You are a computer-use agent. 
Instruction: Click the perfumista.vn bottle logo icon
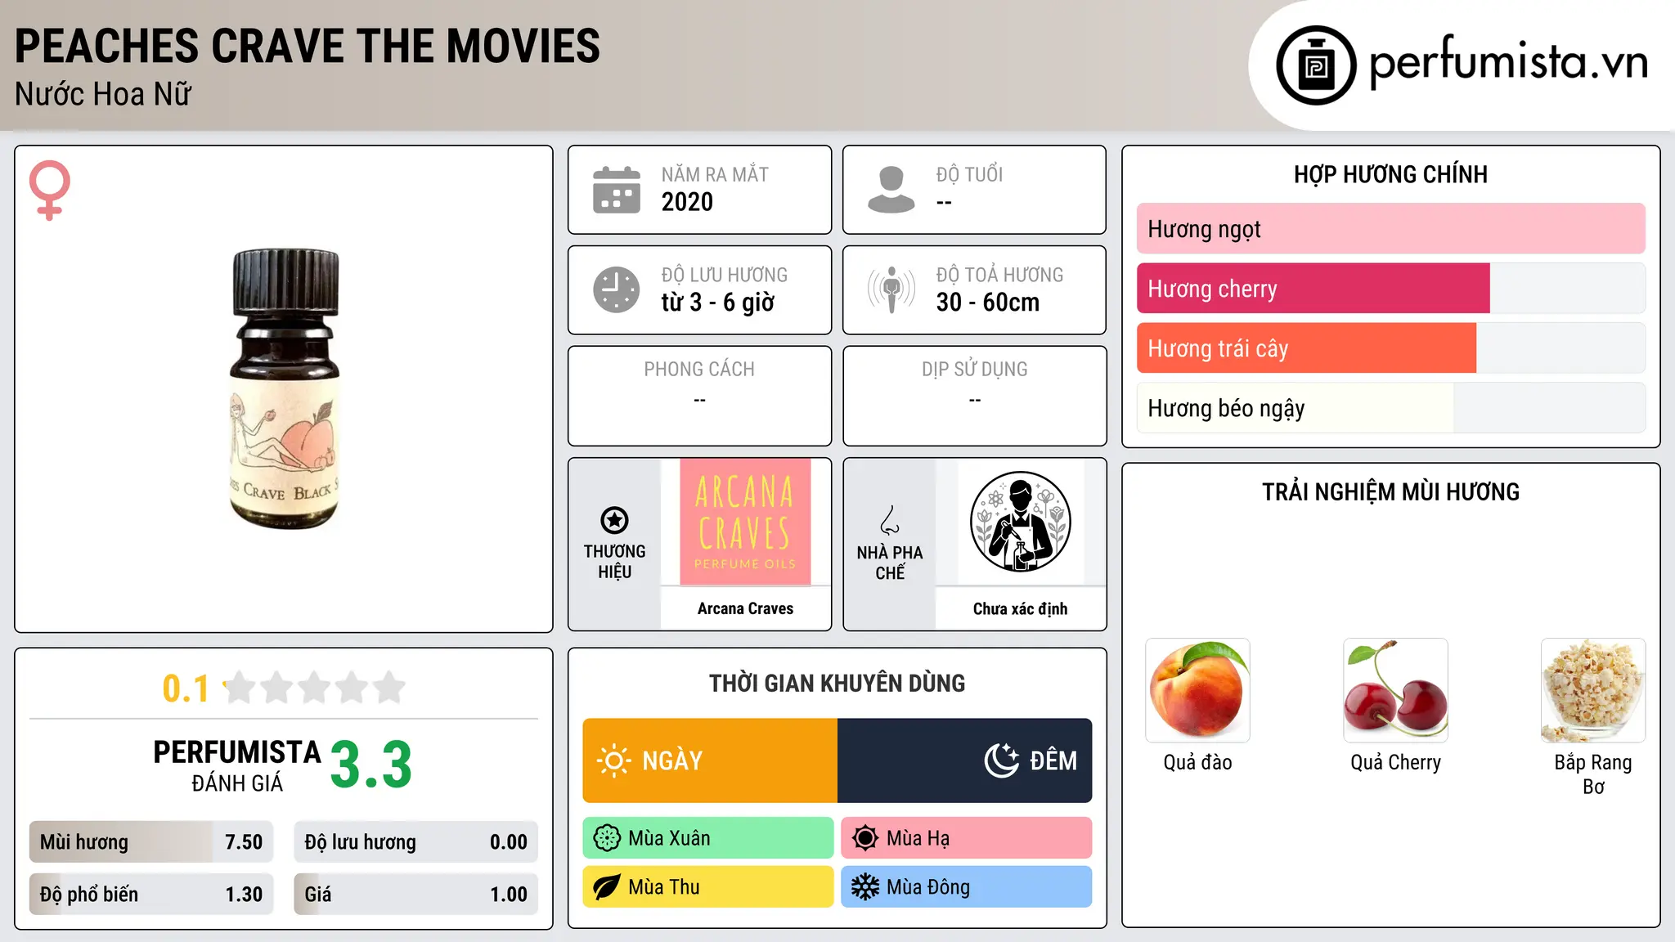tap(1316, 65)
